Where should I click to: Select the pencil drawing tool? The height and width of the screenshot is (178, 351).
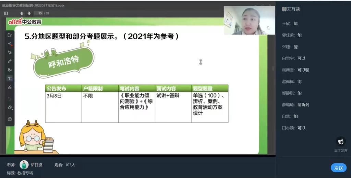(10, 61)
